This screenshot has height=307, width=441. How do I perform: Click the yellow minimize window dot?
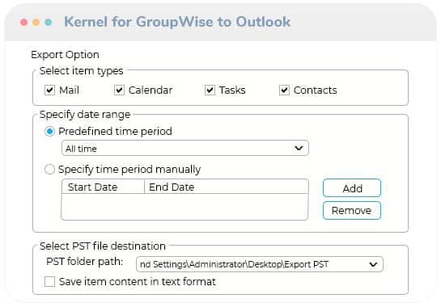(x=36, y=22)
